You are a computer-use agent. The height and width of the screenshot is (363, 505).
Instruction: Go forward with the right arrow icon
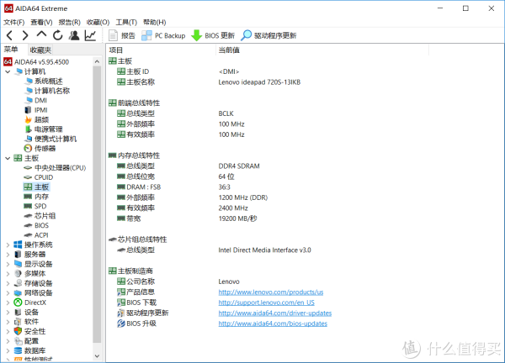point(25,35)
